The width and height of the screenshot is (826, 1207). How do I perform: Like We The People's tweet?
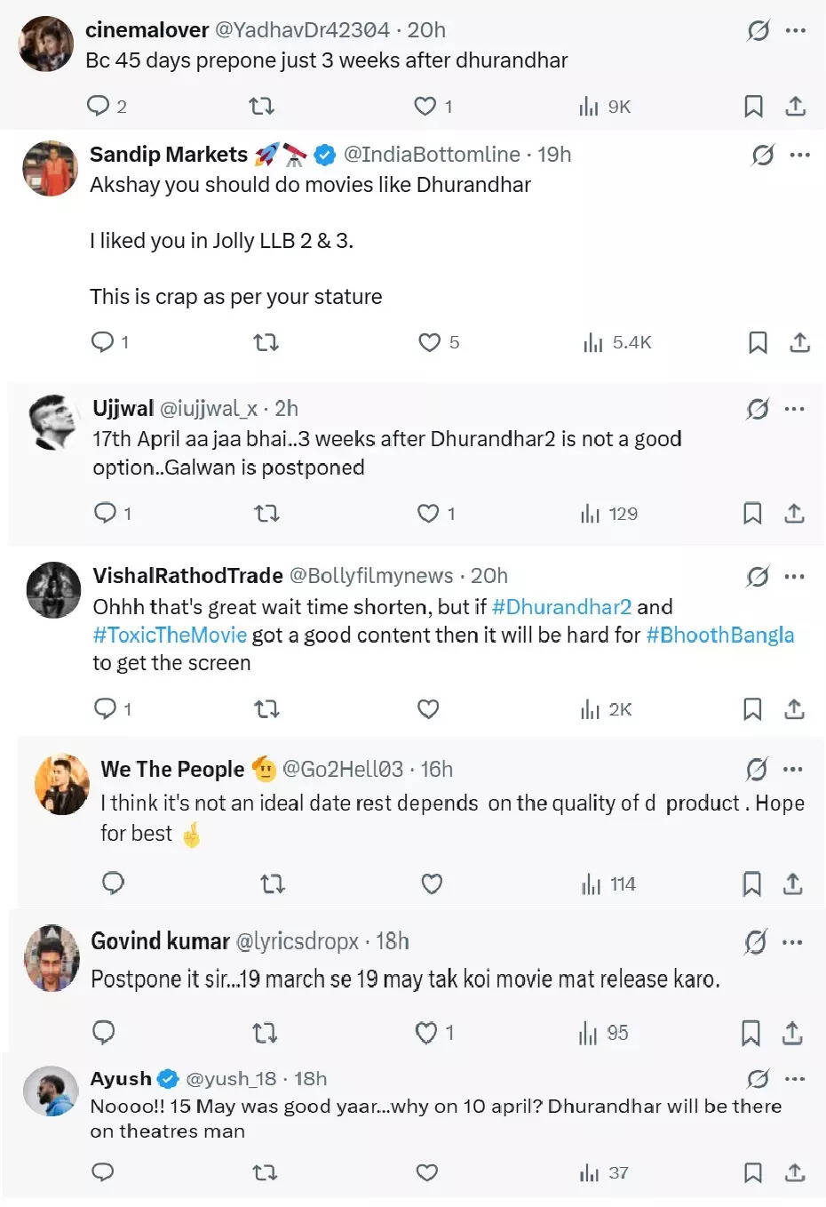pyautogui.click(x=432, y=884)
